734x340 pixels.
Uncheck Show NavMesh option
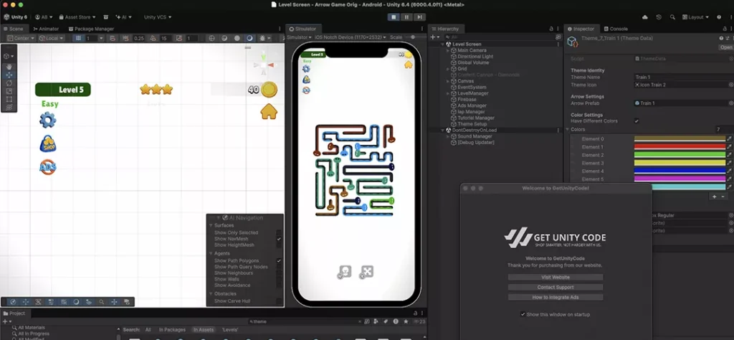pos(279,239)
